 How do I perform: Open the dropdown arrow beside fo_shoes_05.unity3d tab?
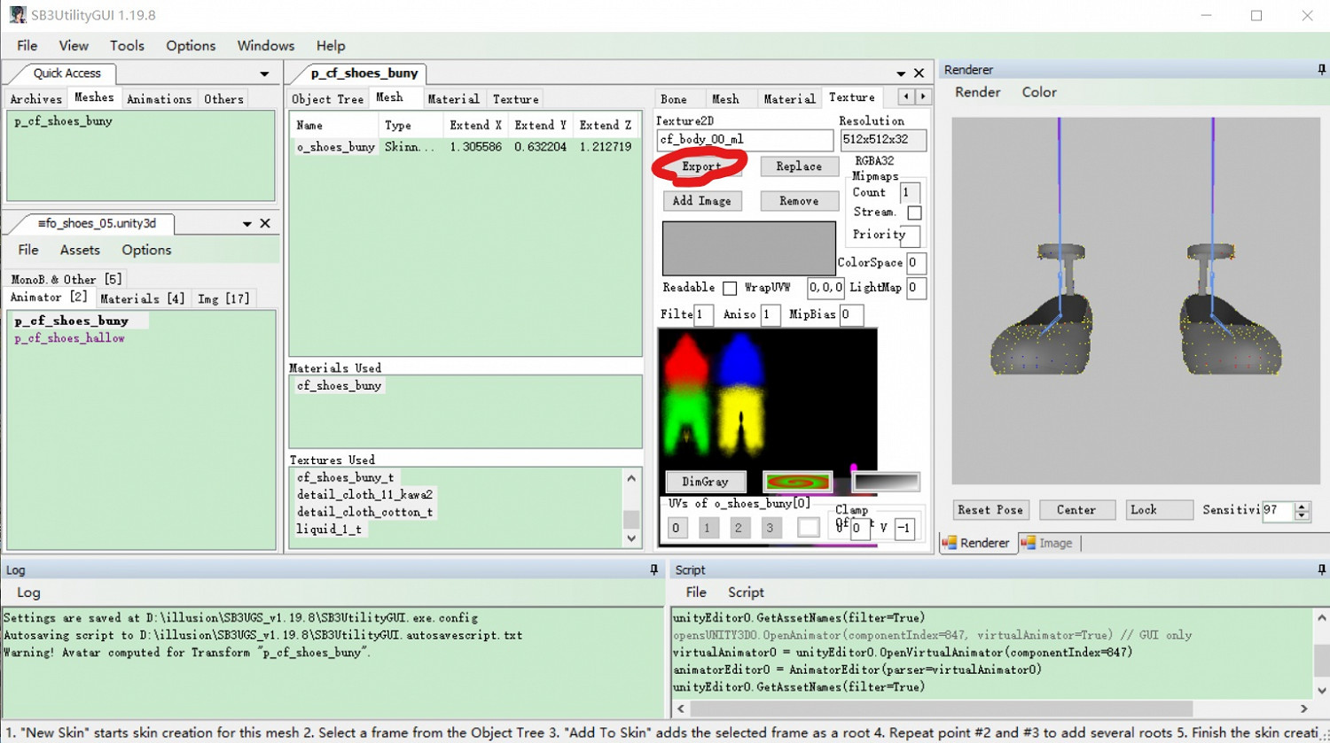247,224
